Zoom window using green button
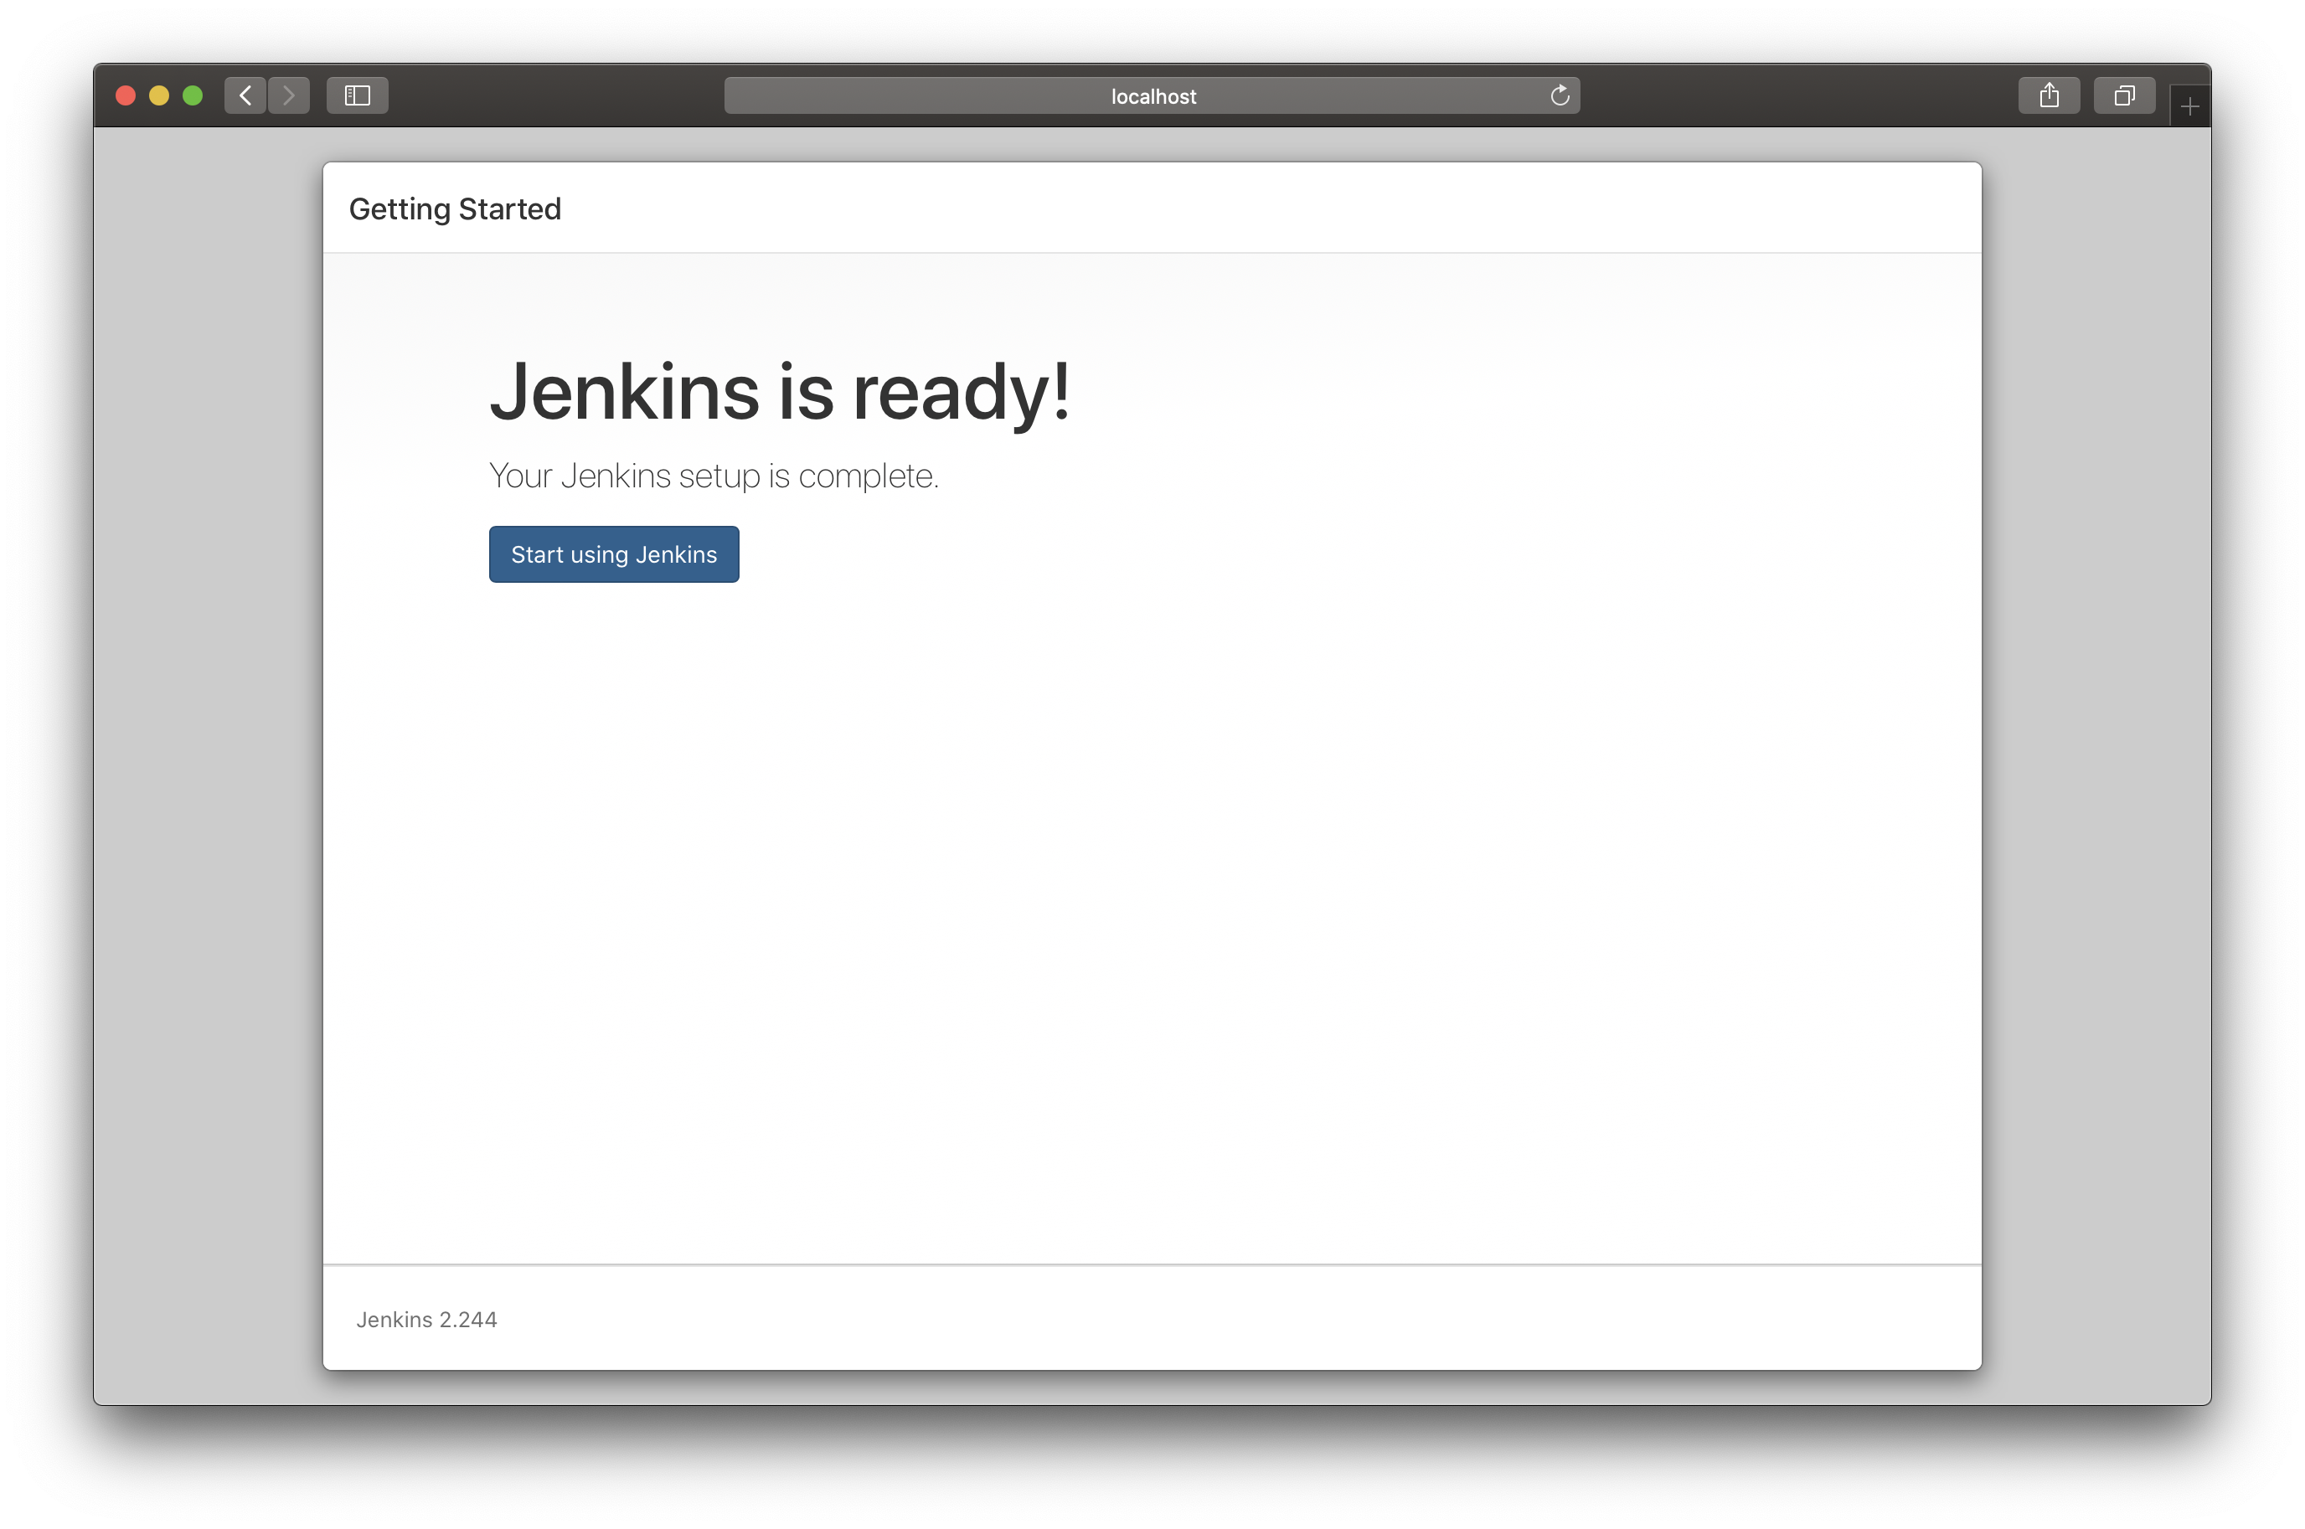The width and height of the screenshot is (2305, 1529). coord(192,95)
